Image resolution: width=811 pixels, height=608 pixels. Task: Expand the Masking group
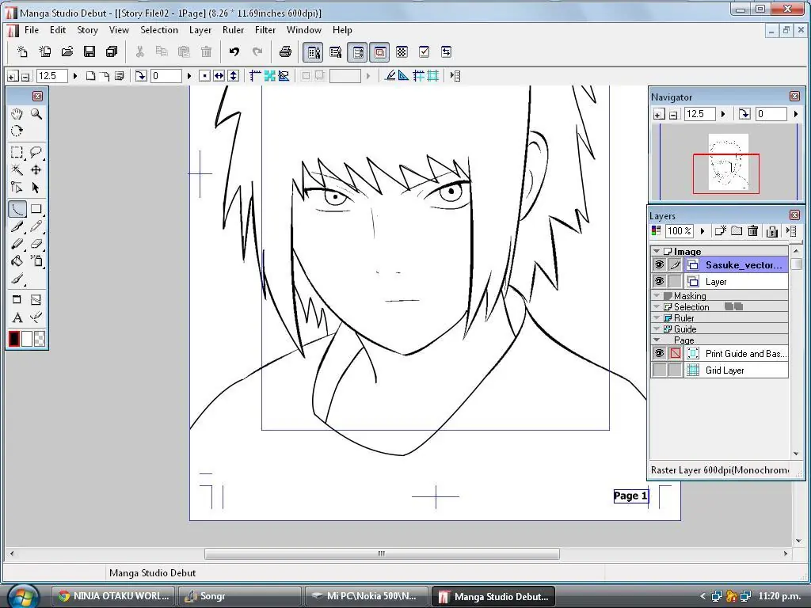(657, 296)
